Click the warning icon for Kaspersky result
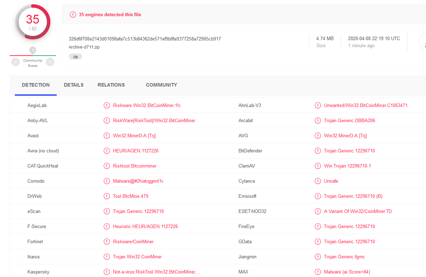This screenshot has width=426, height=277. click(107, 272)
